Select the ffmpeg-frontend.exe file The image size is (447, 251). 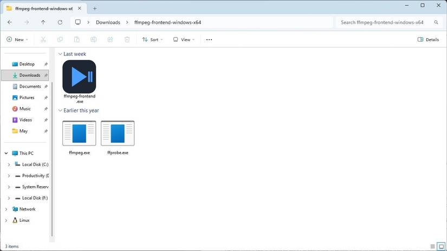(79, 82)
